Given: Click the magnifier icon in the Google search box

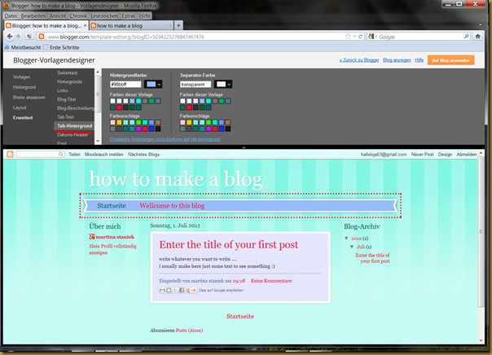Looking at the screenshot, I should pyautogui.click(x=467, y=37).
